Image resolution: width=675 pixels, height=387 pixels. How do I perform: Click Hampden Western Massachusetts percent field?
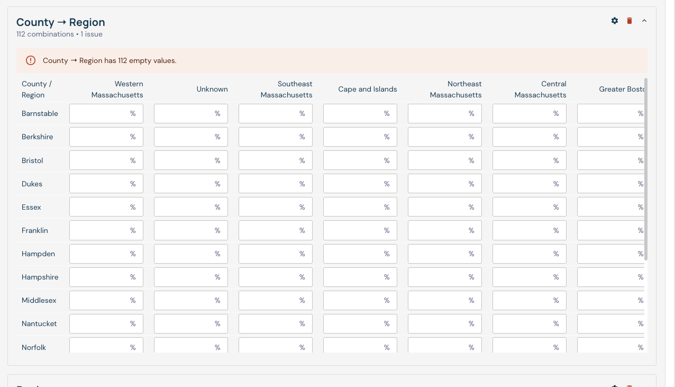(x=106, y=254)
